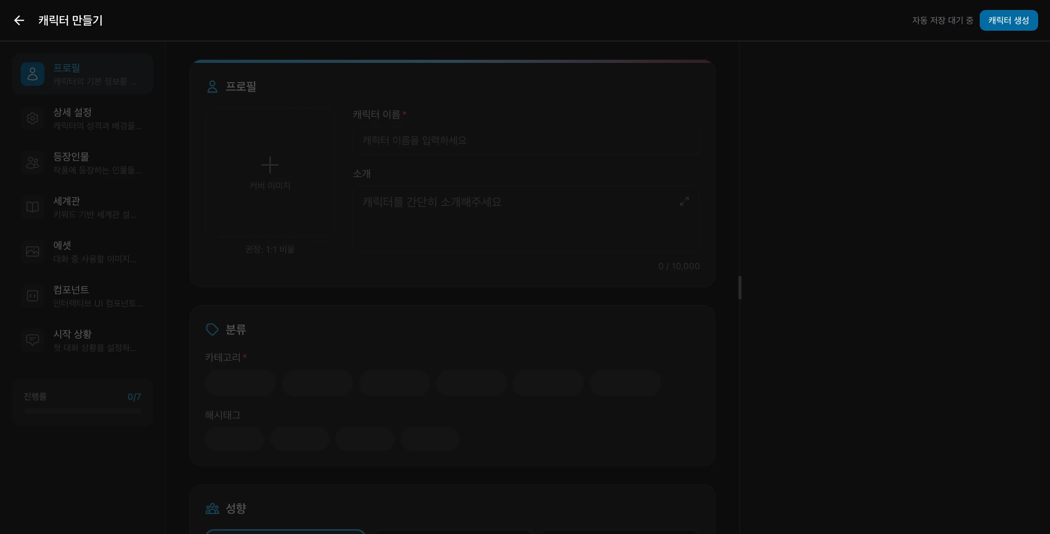This screenshot has width=1050, height=534.
Task: Open 컴포넌트 code icon section
Action: pyautogui.click(x=33, y=296)
